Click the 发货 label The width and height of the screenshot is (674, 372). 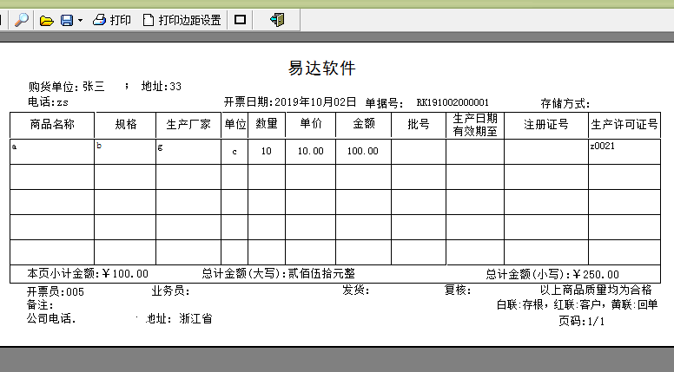356,290
